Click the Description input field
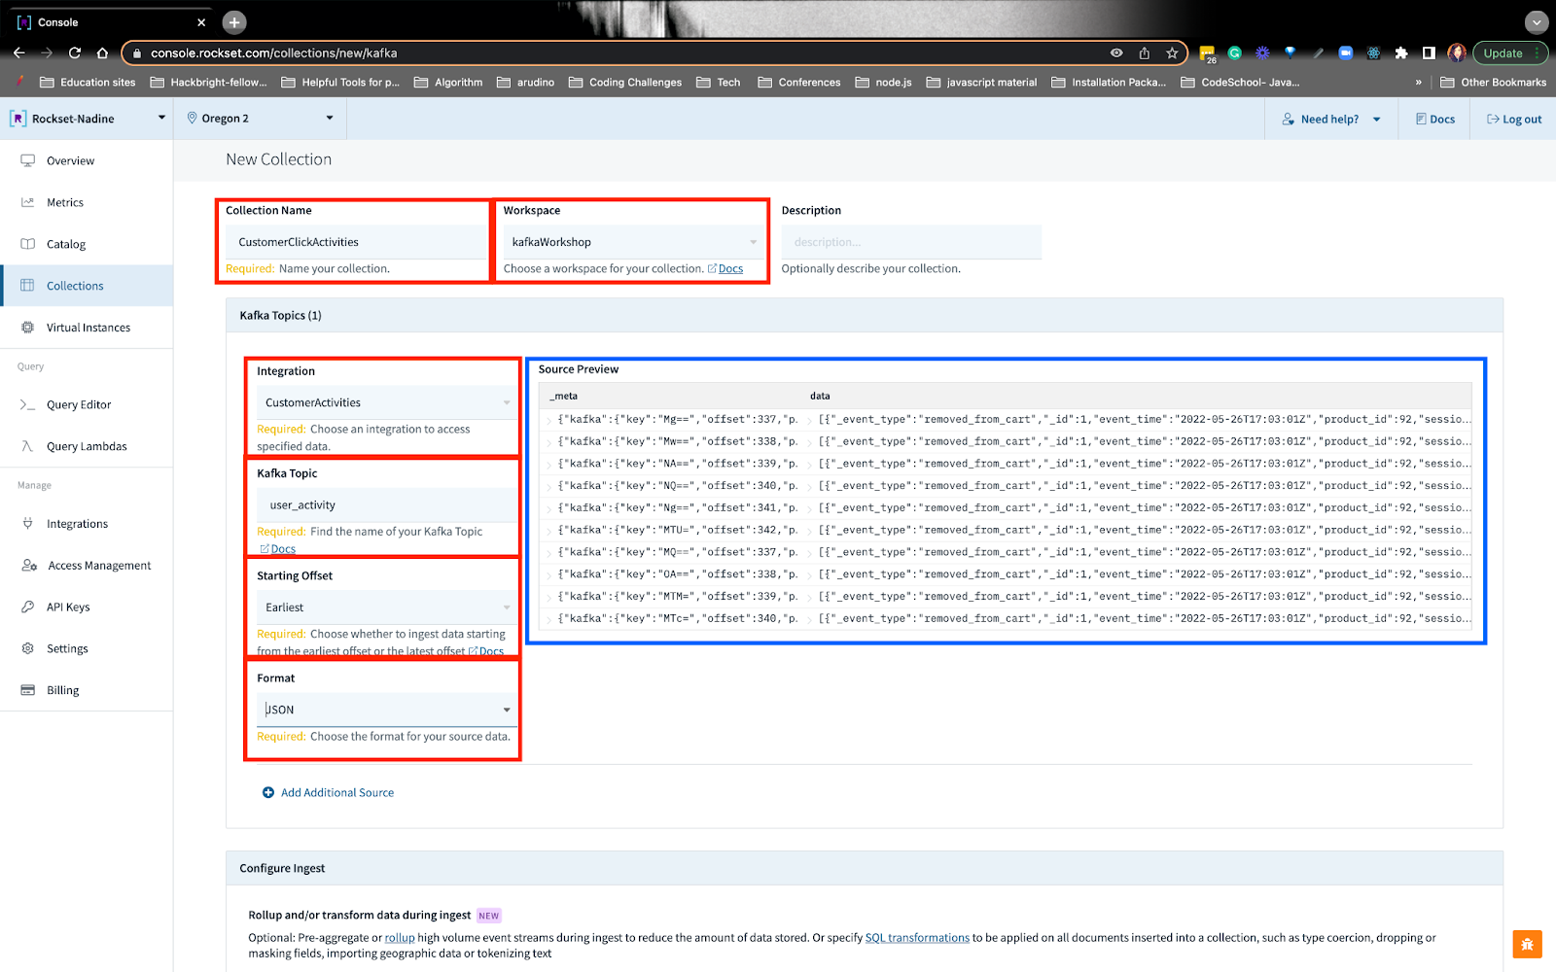This screenshot has height=972, width=1556. [x=911, y=242]
